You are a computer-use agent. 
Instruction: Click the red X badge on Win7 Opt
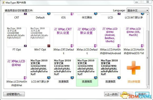(x=49, y=46)
